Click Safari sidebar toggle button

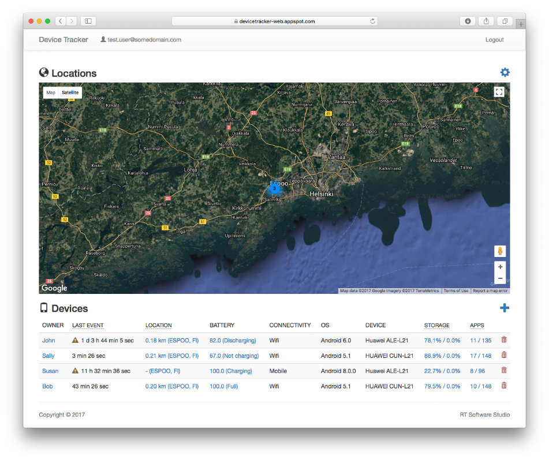coord(88,21)
